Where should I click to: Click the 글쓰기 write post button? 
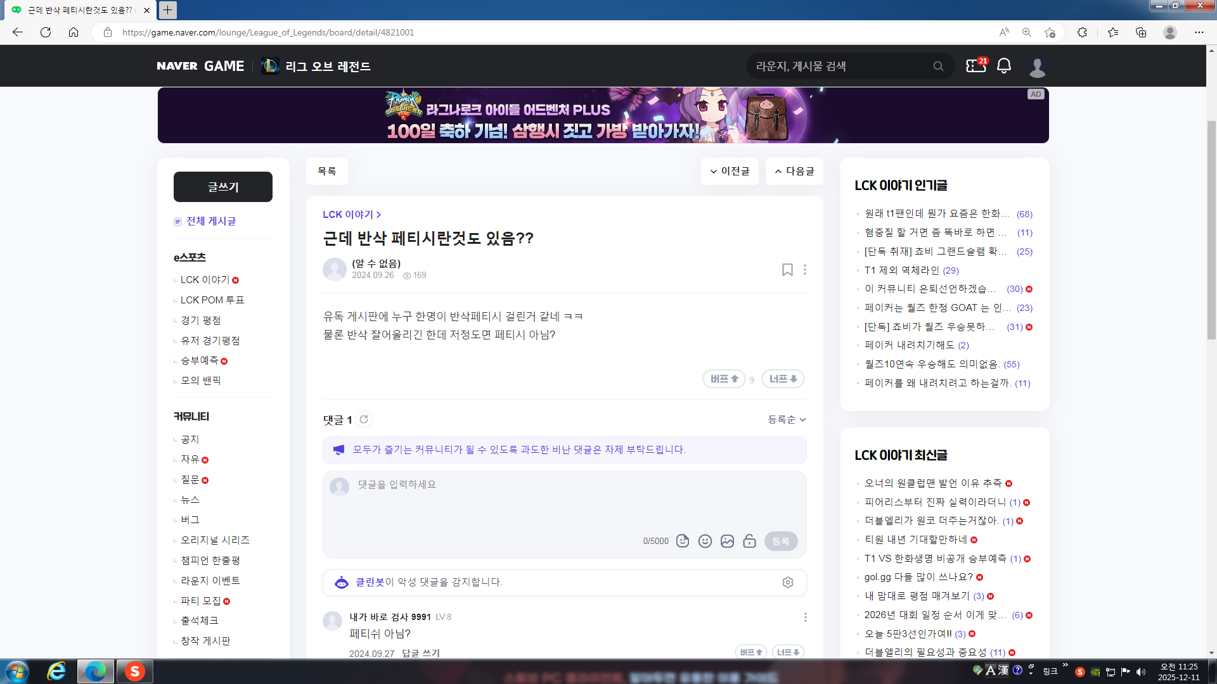pyautogui.click(x=223, y=187)
